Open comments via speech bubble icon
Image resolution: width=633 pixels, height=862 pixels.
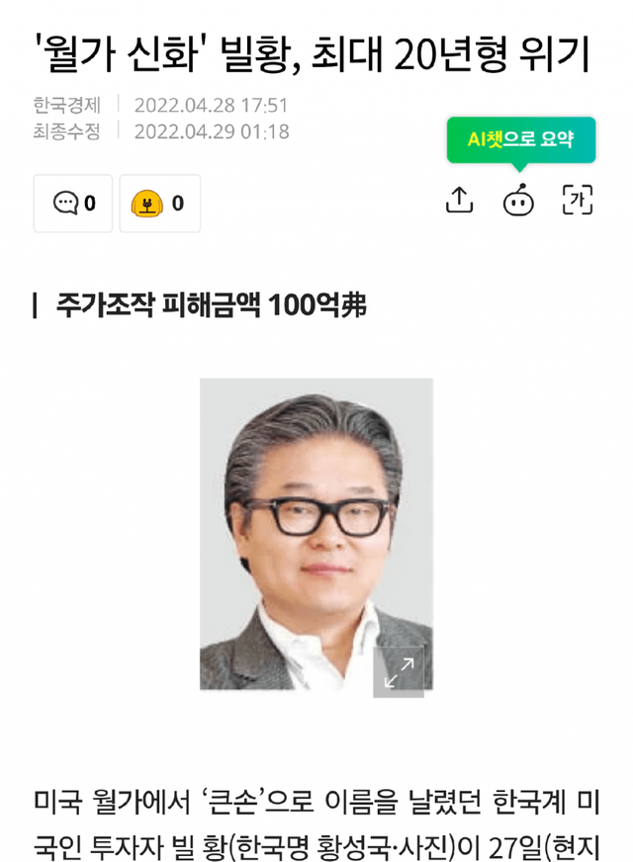[65, 203]
